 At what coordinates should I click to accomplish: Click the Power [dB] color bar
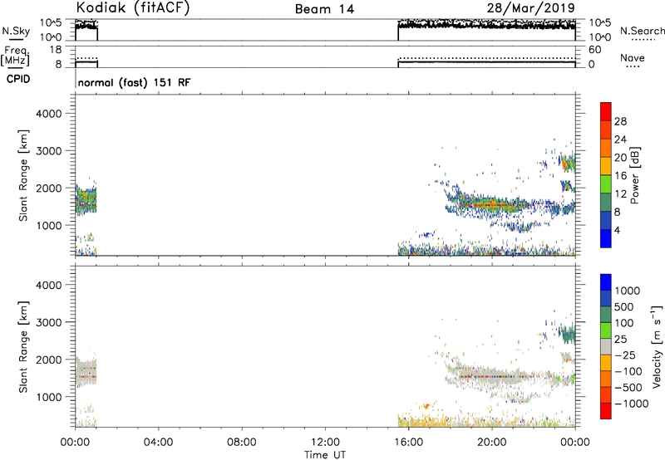(606, 175)
